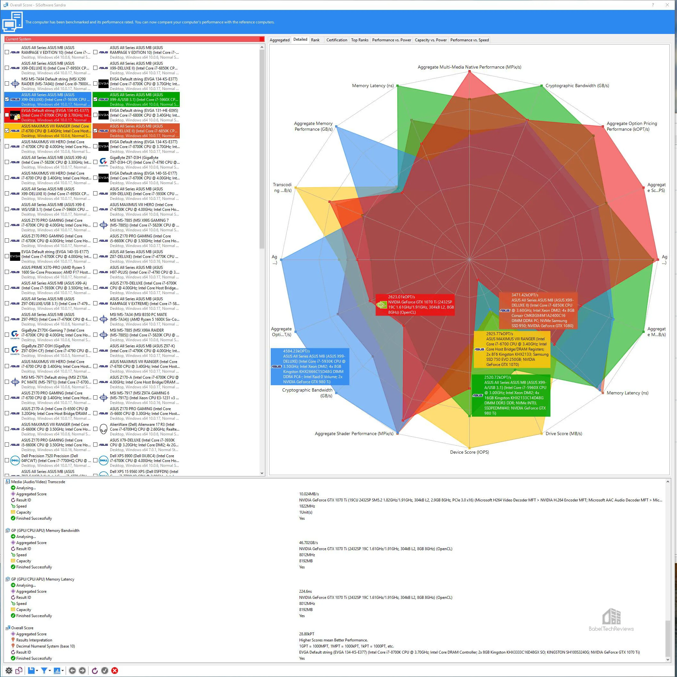Uncheck the green X99-A/USB 3.1 i7-5960X entry

click(95, 99)
